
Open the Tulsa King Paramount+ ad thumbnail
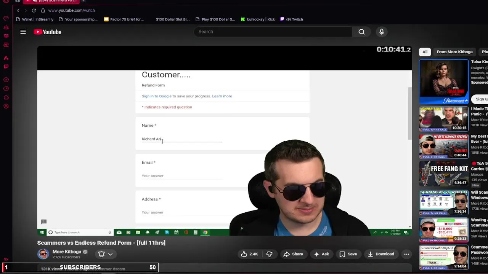click(444, 81)
